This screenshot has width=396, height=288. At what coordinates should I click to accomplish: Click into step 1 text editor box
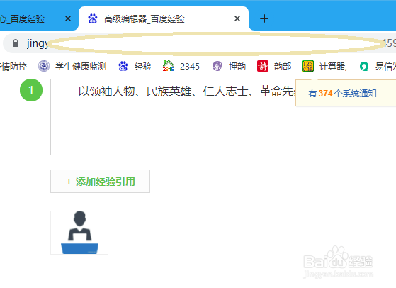[223, 117]
